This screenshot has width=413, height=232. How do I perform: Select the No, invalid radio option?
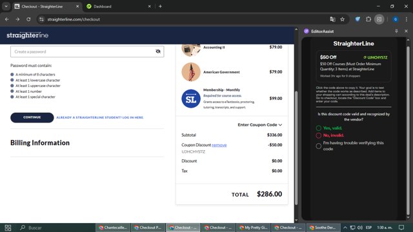[x=318, y=135]
